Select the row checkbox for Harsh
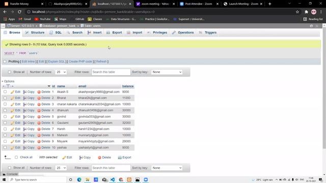 coord(5,129)
